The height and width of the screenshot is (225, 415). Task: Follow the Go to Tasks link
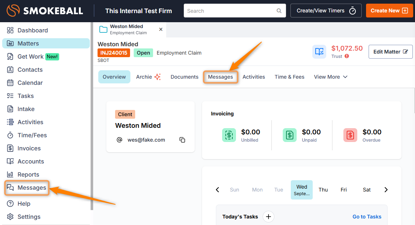(367, 217)
